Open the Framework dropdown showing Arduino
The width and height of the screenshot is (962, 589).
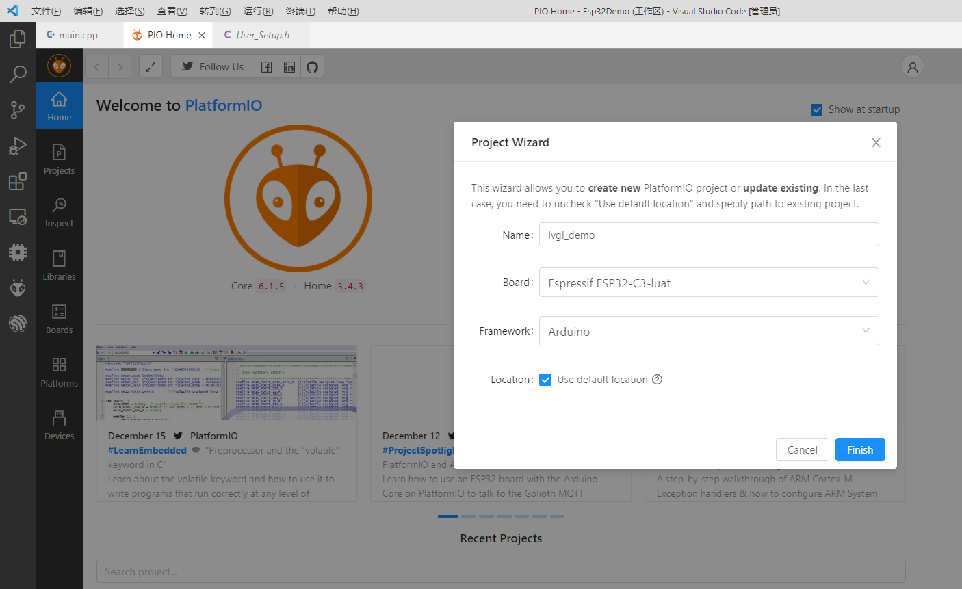709,331
